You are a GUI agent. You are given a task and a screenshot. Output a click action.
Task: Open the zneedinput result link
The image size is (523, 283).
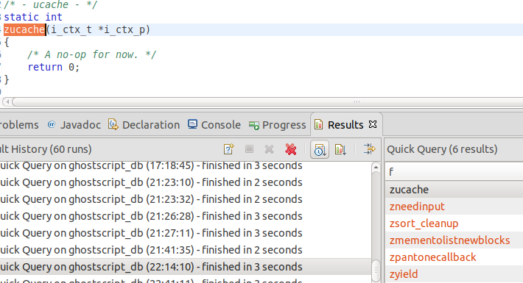tap(417, 207)
